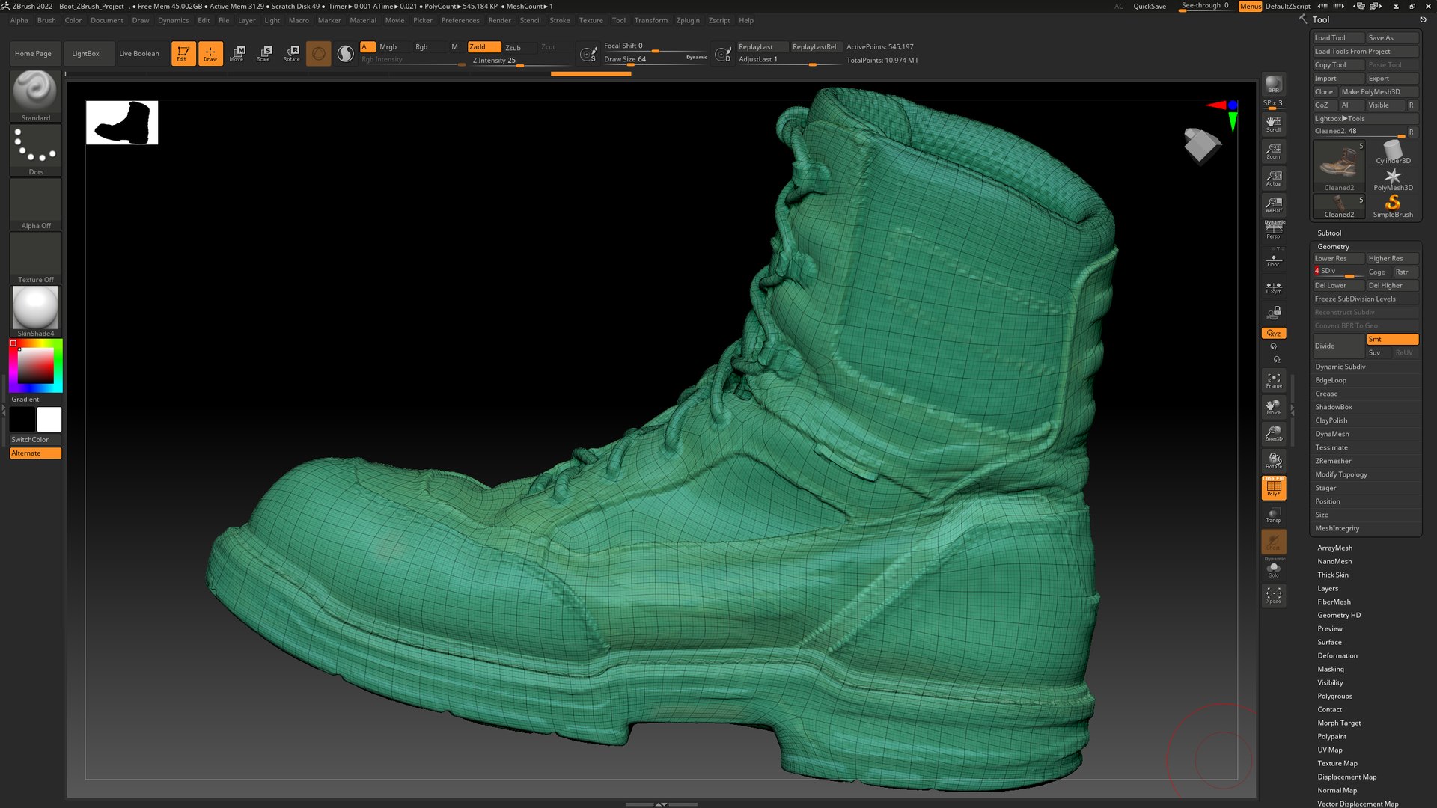This screenshot has height=808, width=1437.
Task: Toggle Solo mode button
Action: coord(1273,569)
